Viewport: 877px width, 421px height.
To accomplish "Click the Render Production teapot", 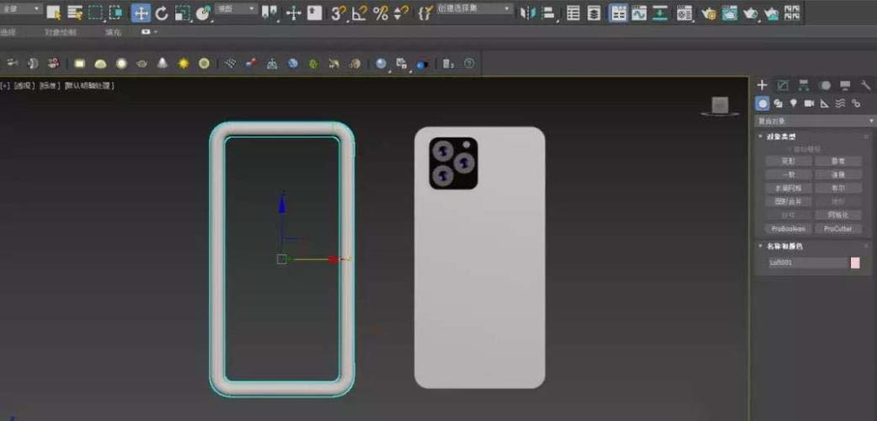I will coord(750,13).
